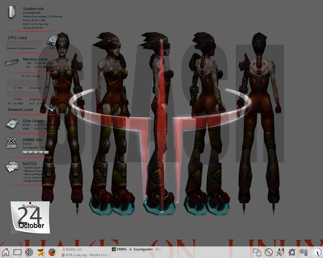
Task: Click the RAM stick Memory Load icon
Action: [12, 62]
